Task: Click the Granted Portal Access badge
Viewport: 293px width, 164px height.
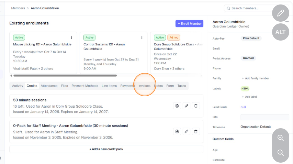Action: pos(248,58)
